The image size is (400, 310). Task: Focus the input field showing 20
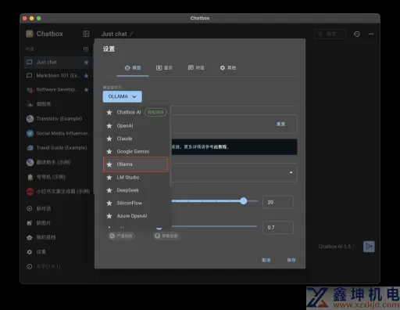click(x=278, y=202)
